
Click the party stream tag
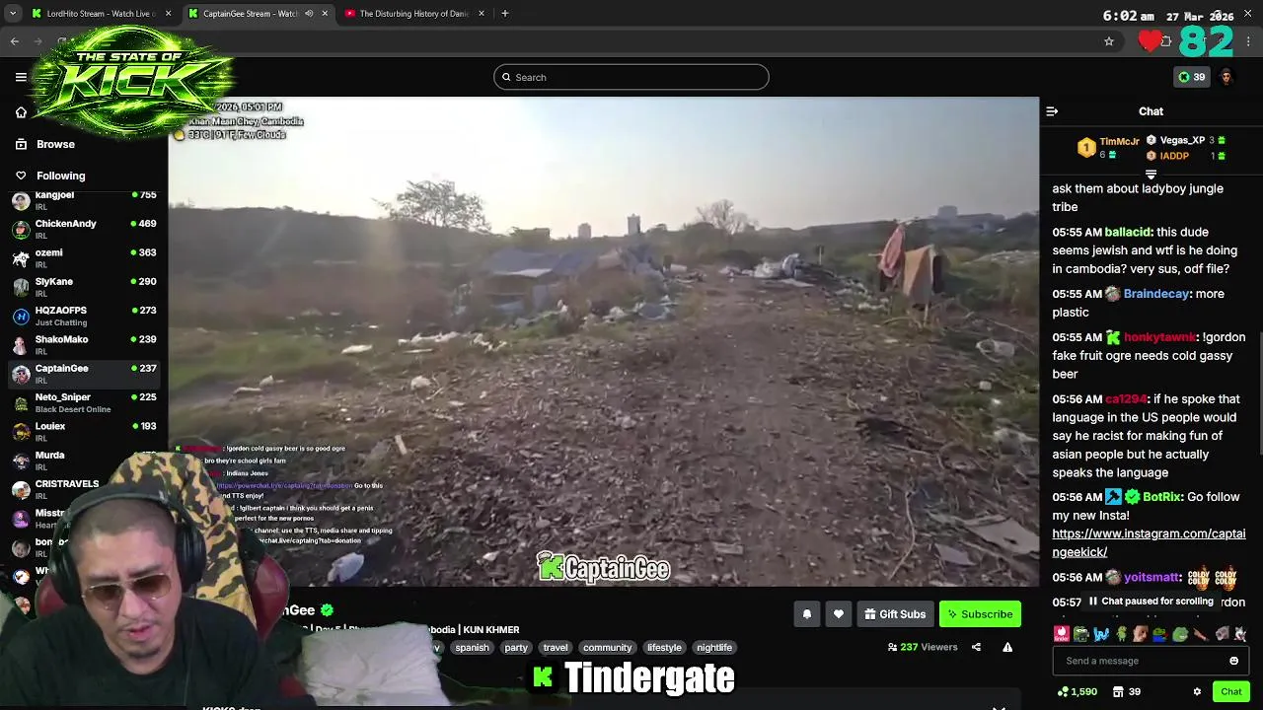pyautogui.click(x=516, y=648)
